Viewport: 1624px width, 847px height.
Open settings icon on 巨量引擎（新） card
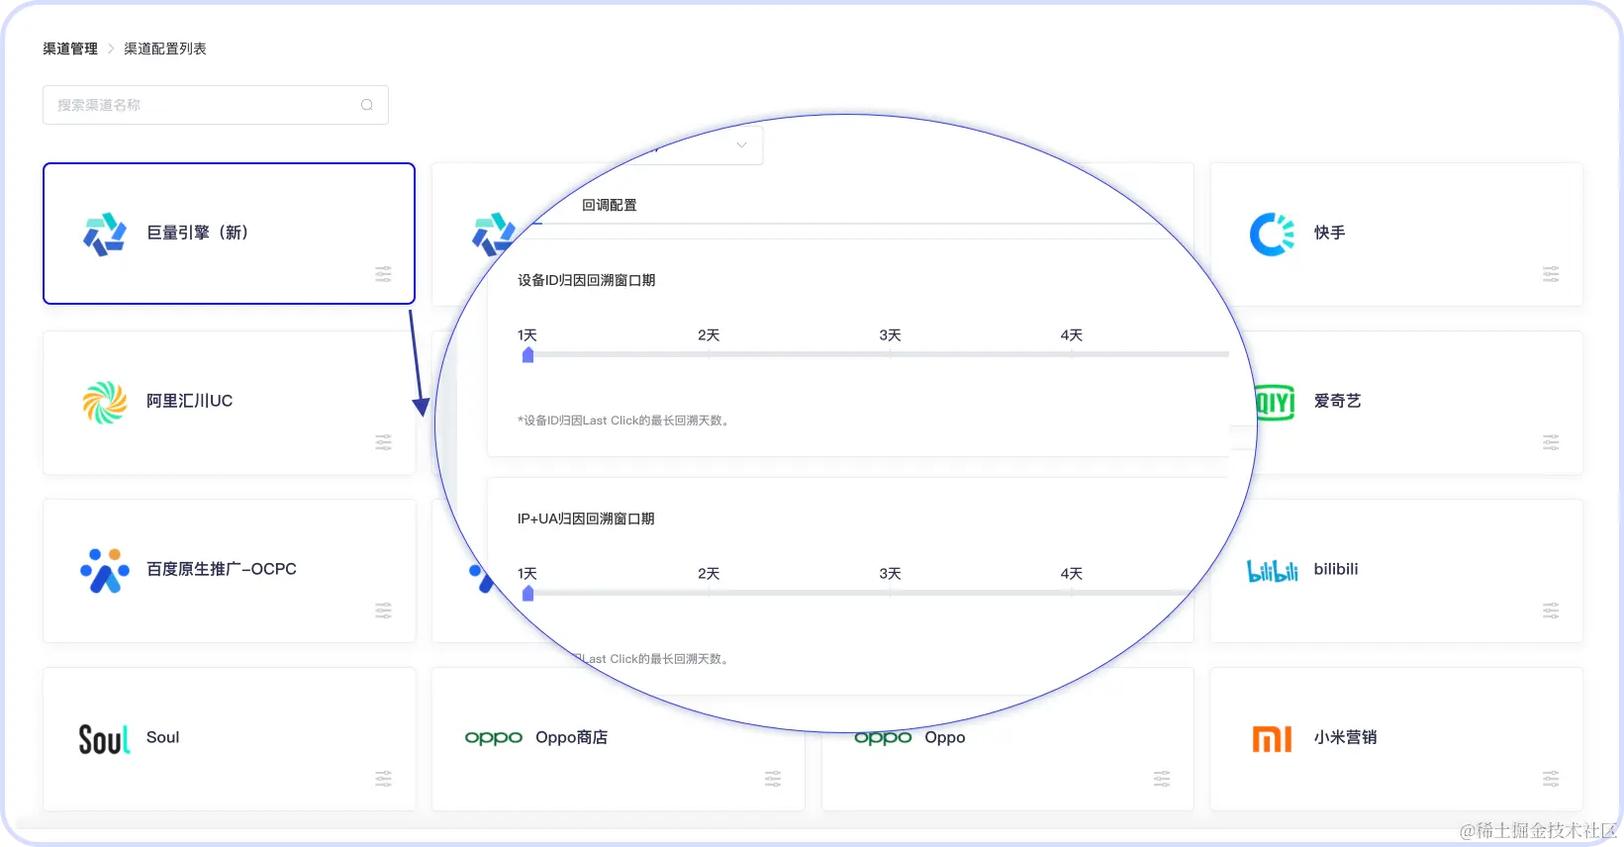tap(384, 274)
